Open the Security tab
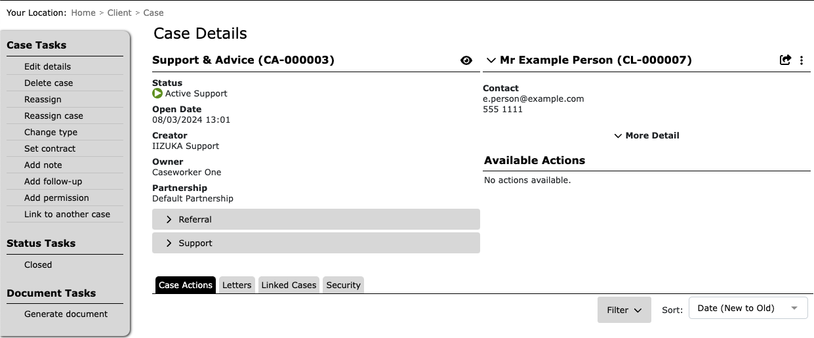Screen dimensions: 814x338 [344, 285]
